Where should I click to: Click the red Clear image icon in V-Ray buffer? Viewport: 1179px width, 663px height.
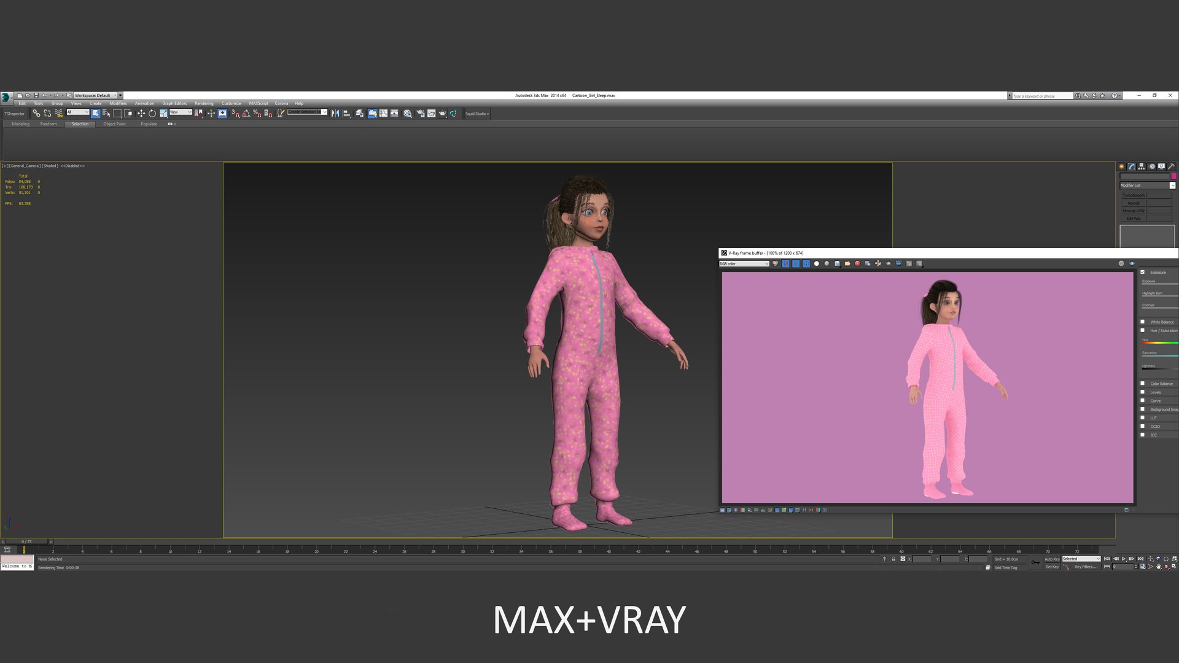point(857,263)
